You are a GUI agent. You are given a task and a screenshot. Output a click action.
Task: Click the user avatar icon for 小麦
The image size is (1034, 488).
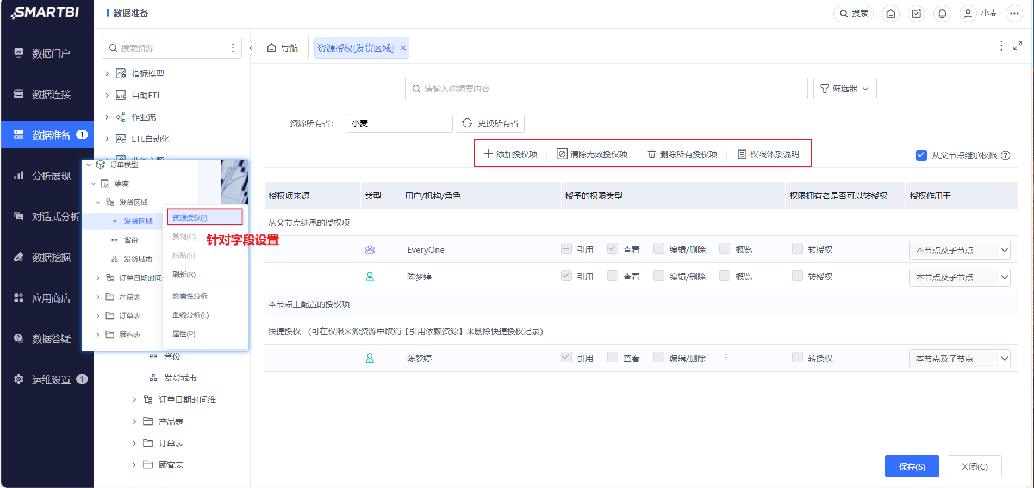(x=968, y=14)
